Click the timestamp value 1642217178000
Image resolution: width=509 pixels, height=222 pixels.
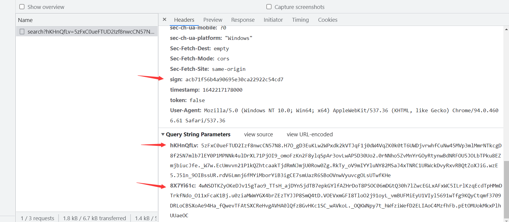222,90
